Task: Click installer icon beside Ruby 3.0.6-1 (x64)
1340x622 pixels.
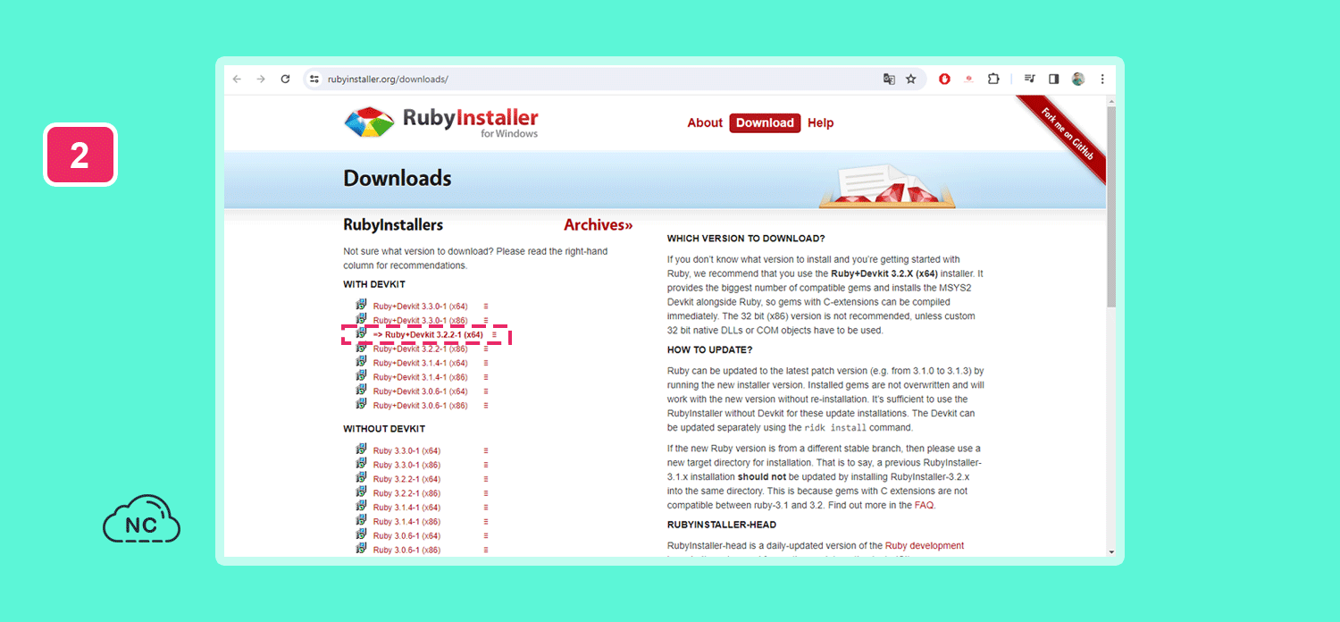Action: (x=361, y=534)
